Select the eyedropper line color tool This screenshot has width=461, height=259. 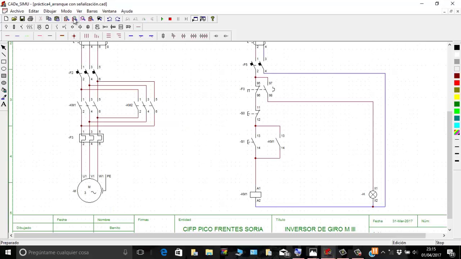[4, 97]
